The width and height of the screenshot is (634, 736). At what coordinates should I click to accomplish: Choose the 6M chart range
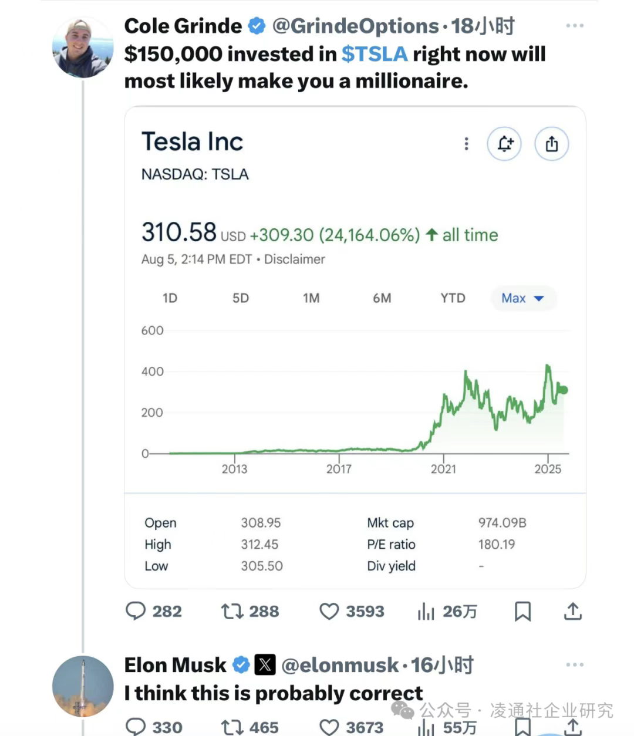382,298
